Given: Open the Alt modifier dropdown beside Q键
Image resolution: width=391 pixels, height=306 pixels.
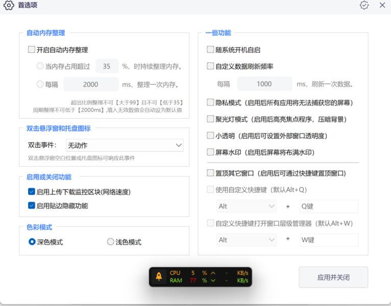Looking at the screenshot, I should [247, 206].
